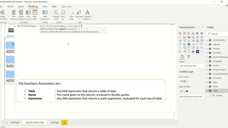Expand the formula bar with the chevron
This screenshot has width=228, height=128.
(x=175, y=26)
